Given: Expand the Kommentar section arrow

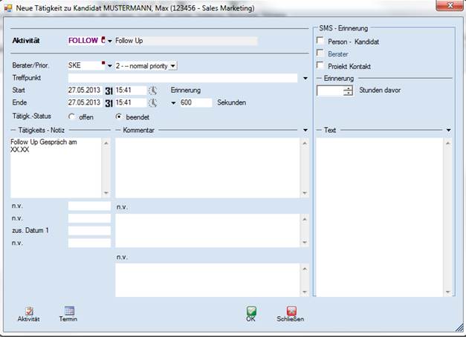Looking at the screenshot, I should click(305, 130).
